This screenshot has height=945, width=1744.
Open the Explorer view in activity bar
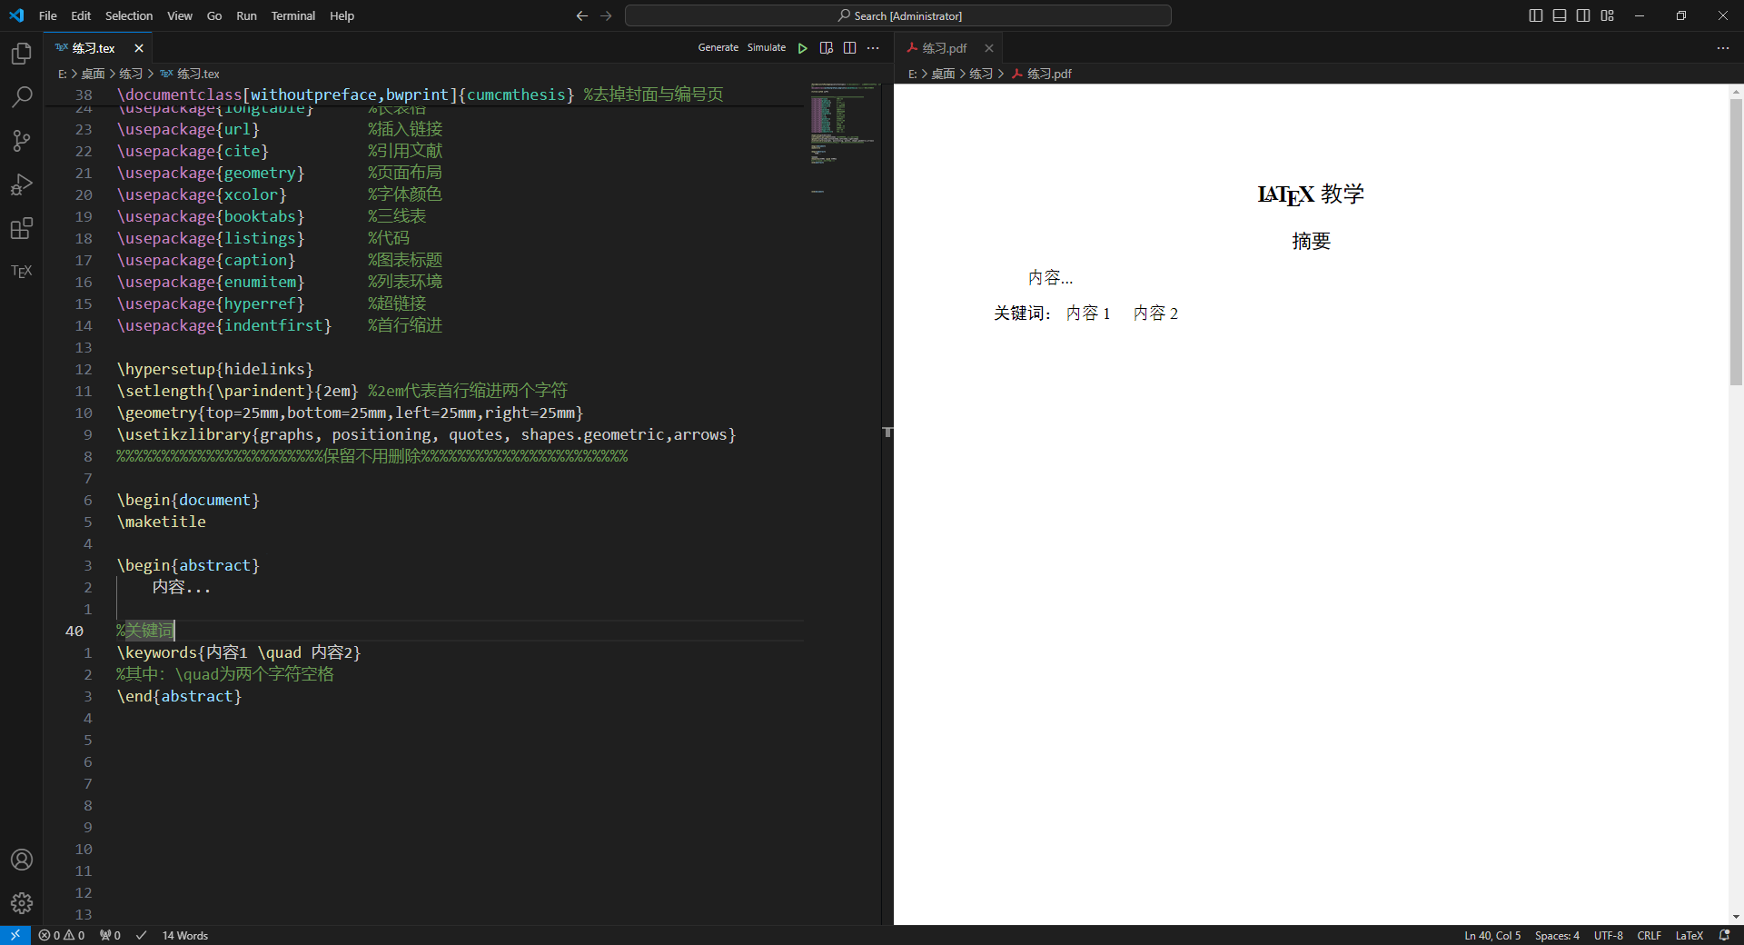point(22,55)
